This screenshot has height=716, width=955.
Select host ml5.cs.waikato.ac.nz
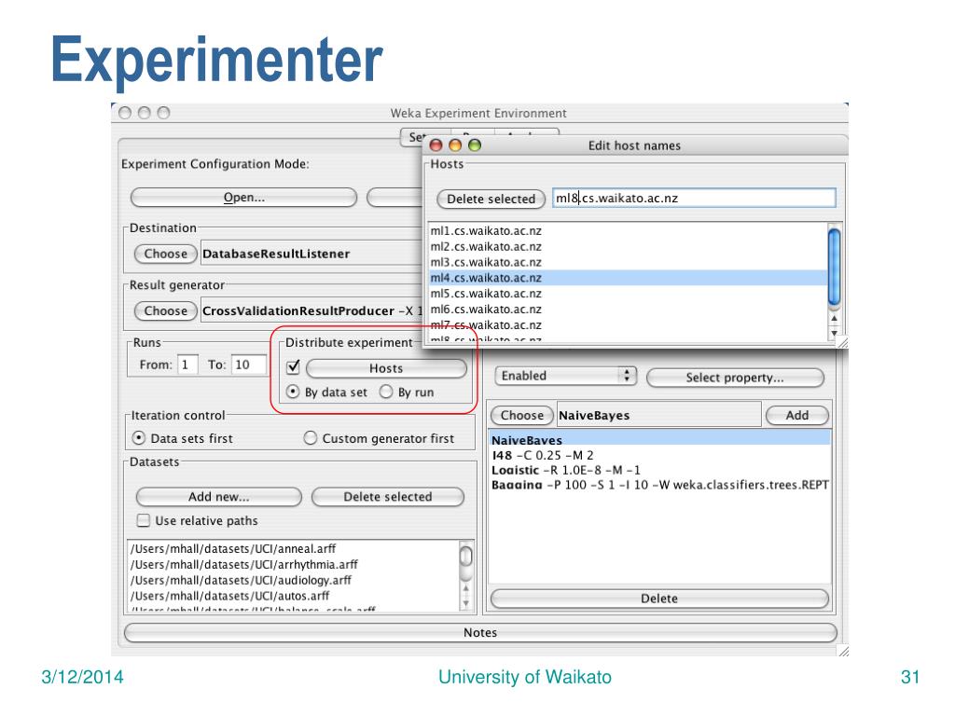pos(628,294)
